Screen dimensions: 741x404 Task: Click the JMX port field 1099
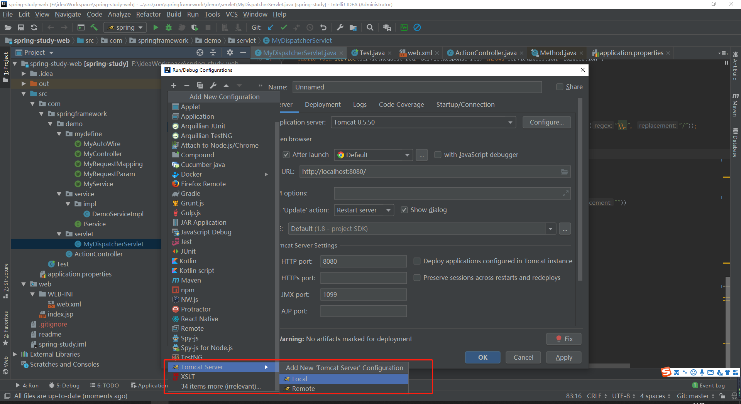(x=364, y=295)
